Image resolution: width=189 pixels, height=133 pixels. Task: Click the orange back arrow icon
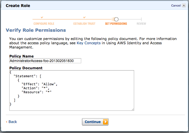[7, 122]
